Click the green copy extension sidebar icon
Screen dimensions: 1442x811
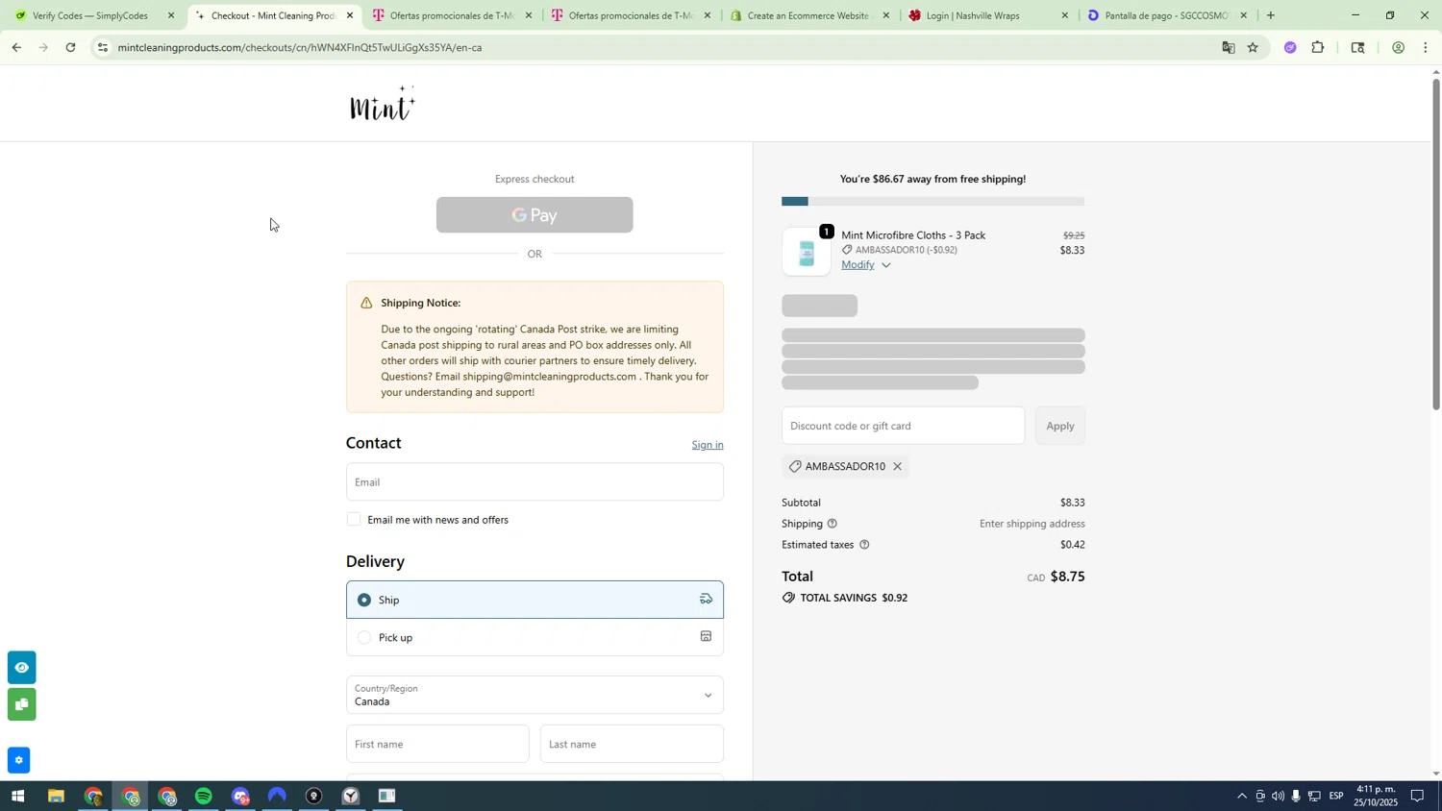point(21,704)
